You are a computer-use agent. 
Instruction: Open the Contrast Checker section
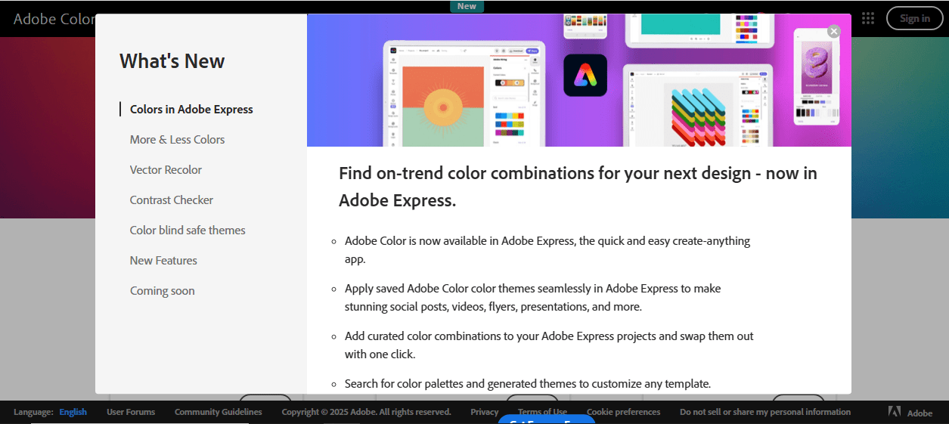pos(172,200)
